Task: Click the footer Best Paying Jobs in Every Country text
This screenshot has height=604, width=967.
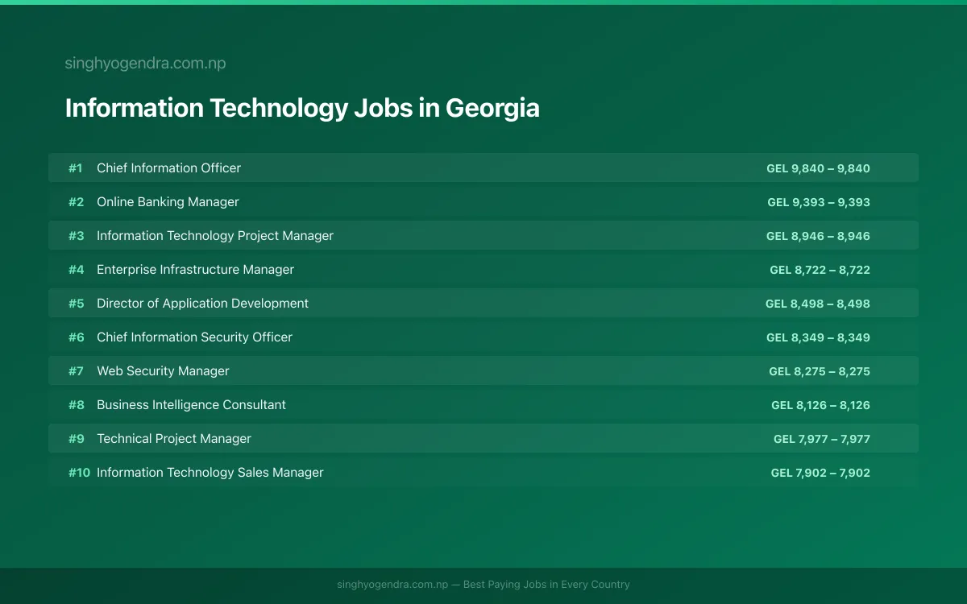Action: (x=546, y=585)
